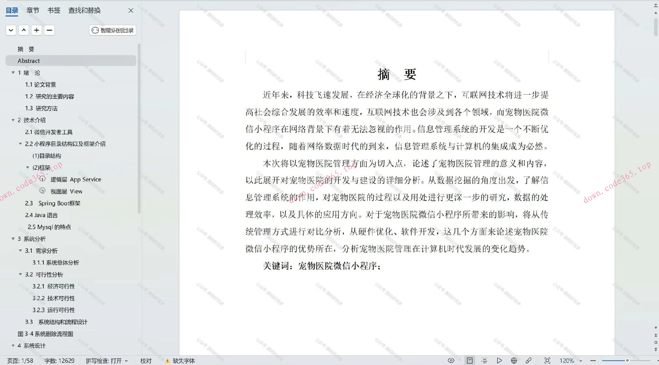Expand all outline entries with plus button
The height and width of the screenshot is (365, 659).
pos(36,30)
